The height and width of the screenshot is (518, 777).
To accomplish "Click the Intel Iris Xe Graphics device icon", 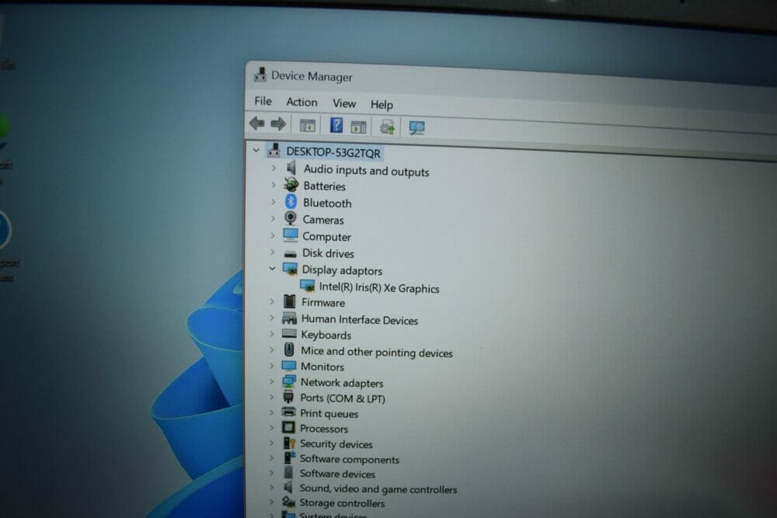I will (307, 286).
